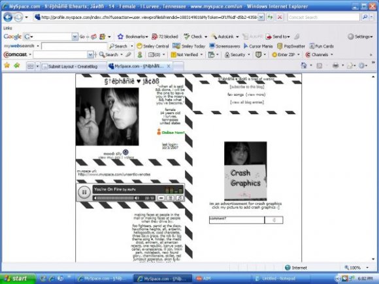Screen dimensions: 379x284
Task: Click subscribe to this blog link
Action: [247, 87]
